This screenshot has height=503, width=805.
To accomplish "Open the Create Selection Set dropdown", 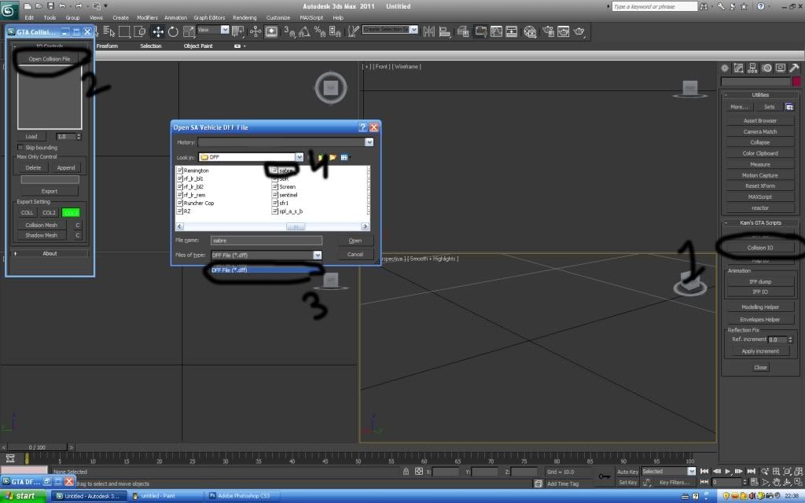I will [414, 30].
